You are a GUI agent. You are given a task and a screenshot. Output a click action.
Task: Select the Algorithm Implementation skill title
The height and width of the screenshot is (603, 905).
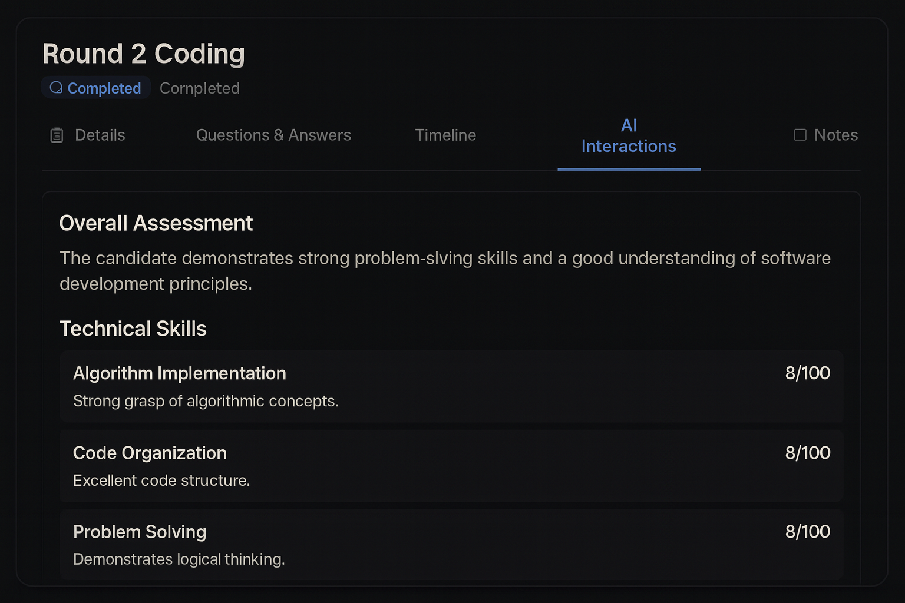(180, 373)
